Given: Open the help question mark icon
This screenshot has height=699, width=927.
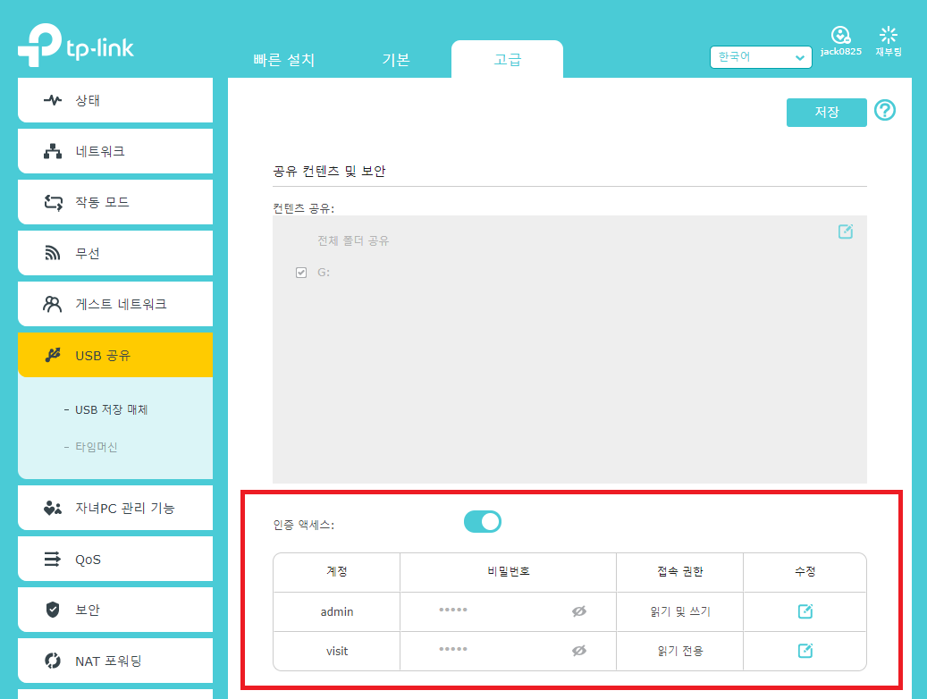Looking at the screenshot, I should coord(884,111).
